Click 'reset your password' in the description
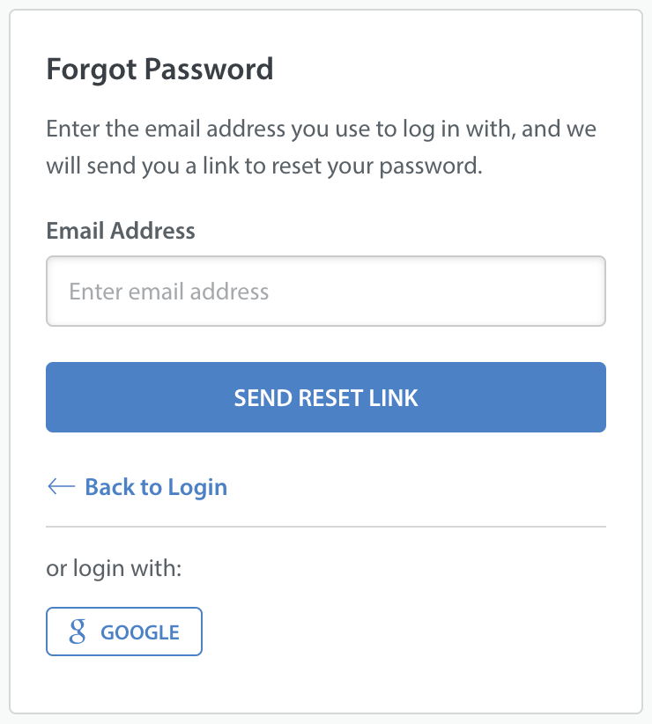The image size is (652, 724). click(377, 166)
